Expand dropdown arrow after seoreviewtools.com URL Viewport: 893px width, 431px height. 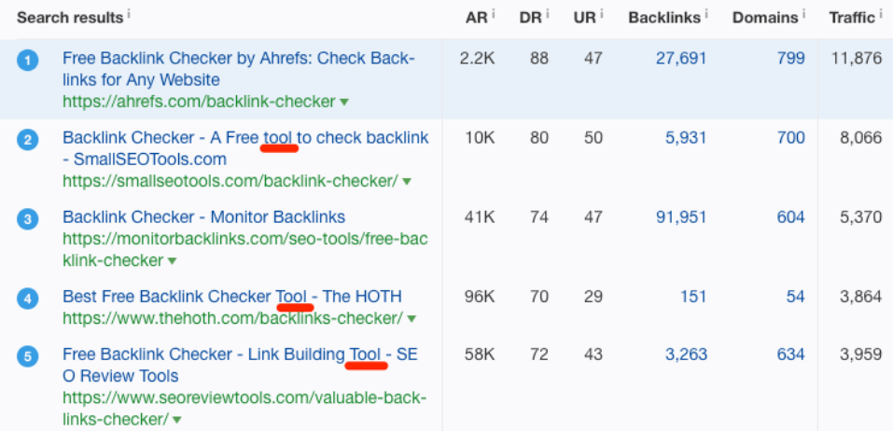pyautogui.click(x=176, y=420)
